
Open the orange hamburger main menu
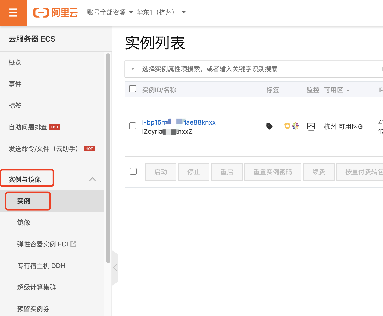click(x=13, y=13)
